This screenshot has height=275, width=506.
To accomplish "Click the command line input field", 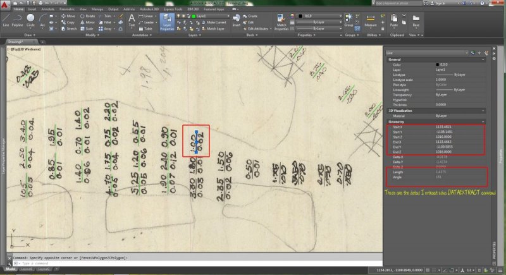I will (190, 262).
